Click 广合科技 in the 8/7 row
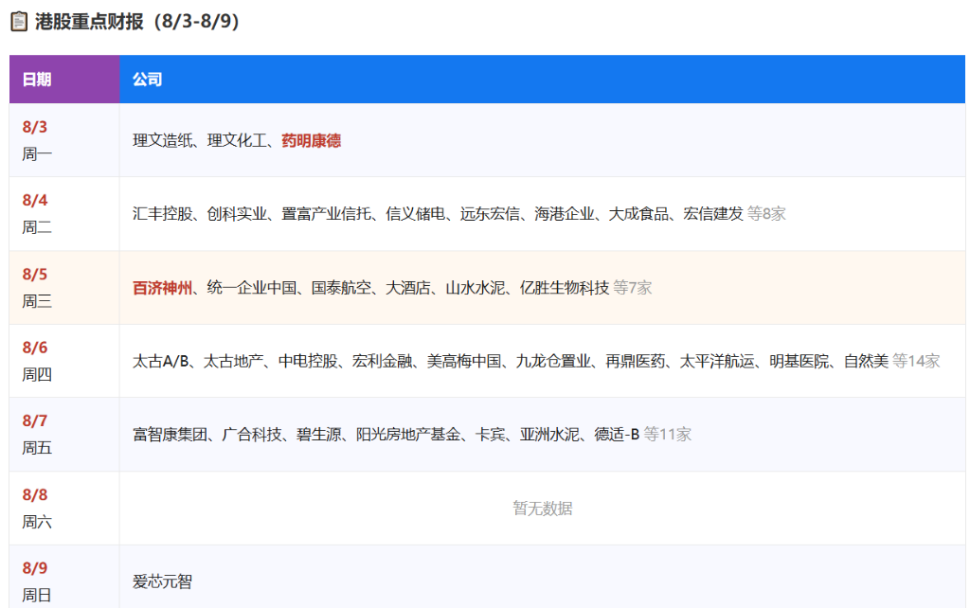This screenshot has height=608, width=970. tap(252, 434)
